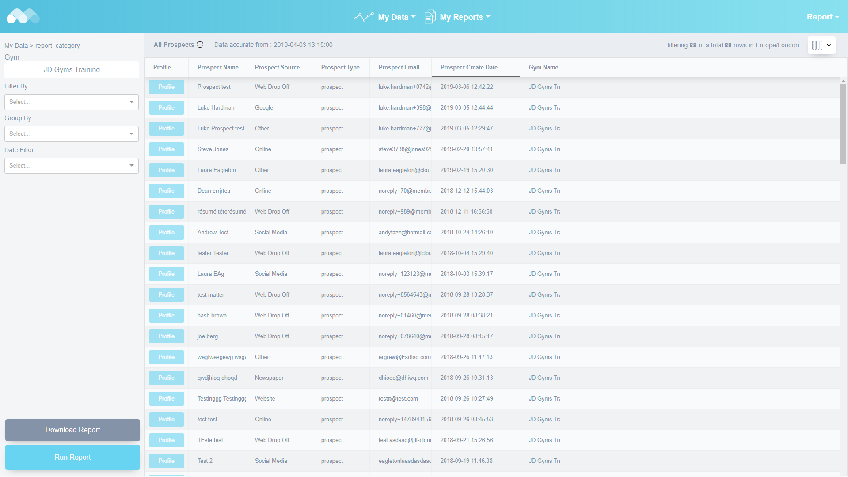Expand the Report dropdown in the header
Image resolution: width=848 pixels, height=477 pixels.
822,17
